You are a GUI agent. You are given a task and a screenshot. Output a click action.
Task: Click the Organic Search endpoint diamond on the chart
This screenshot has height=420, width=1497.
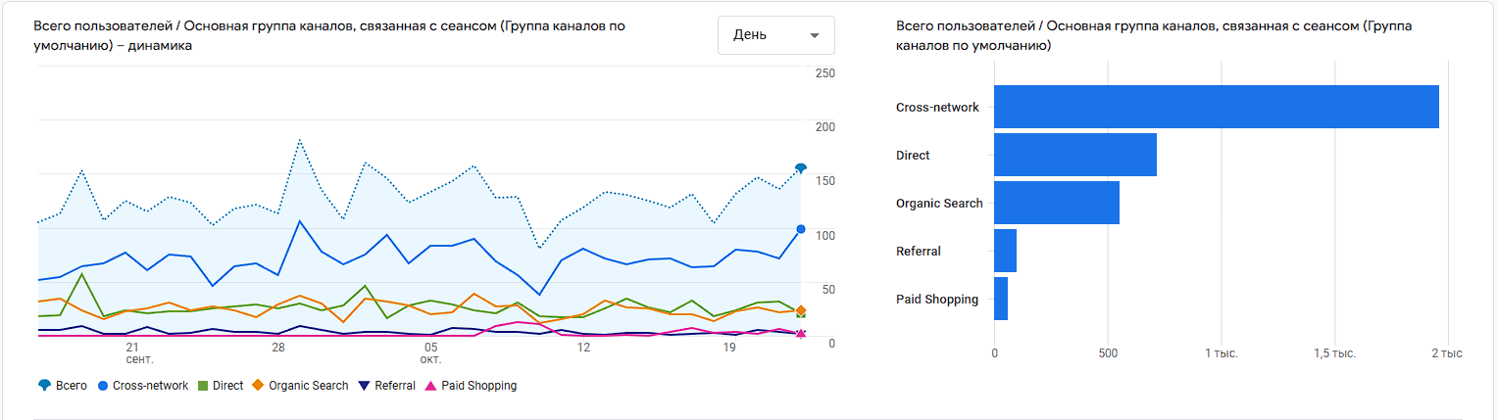click(x=801, y=310)
